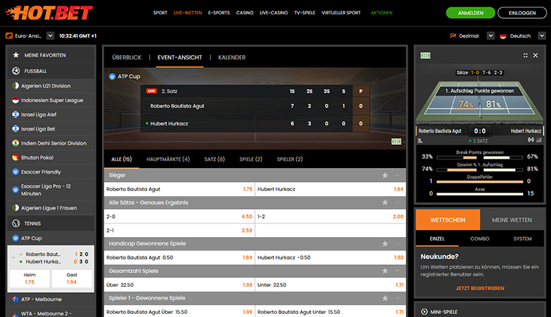Screen dimensions: 551x317
Task: Click the Jetzt Registrieren link
Action: [479, 288]
